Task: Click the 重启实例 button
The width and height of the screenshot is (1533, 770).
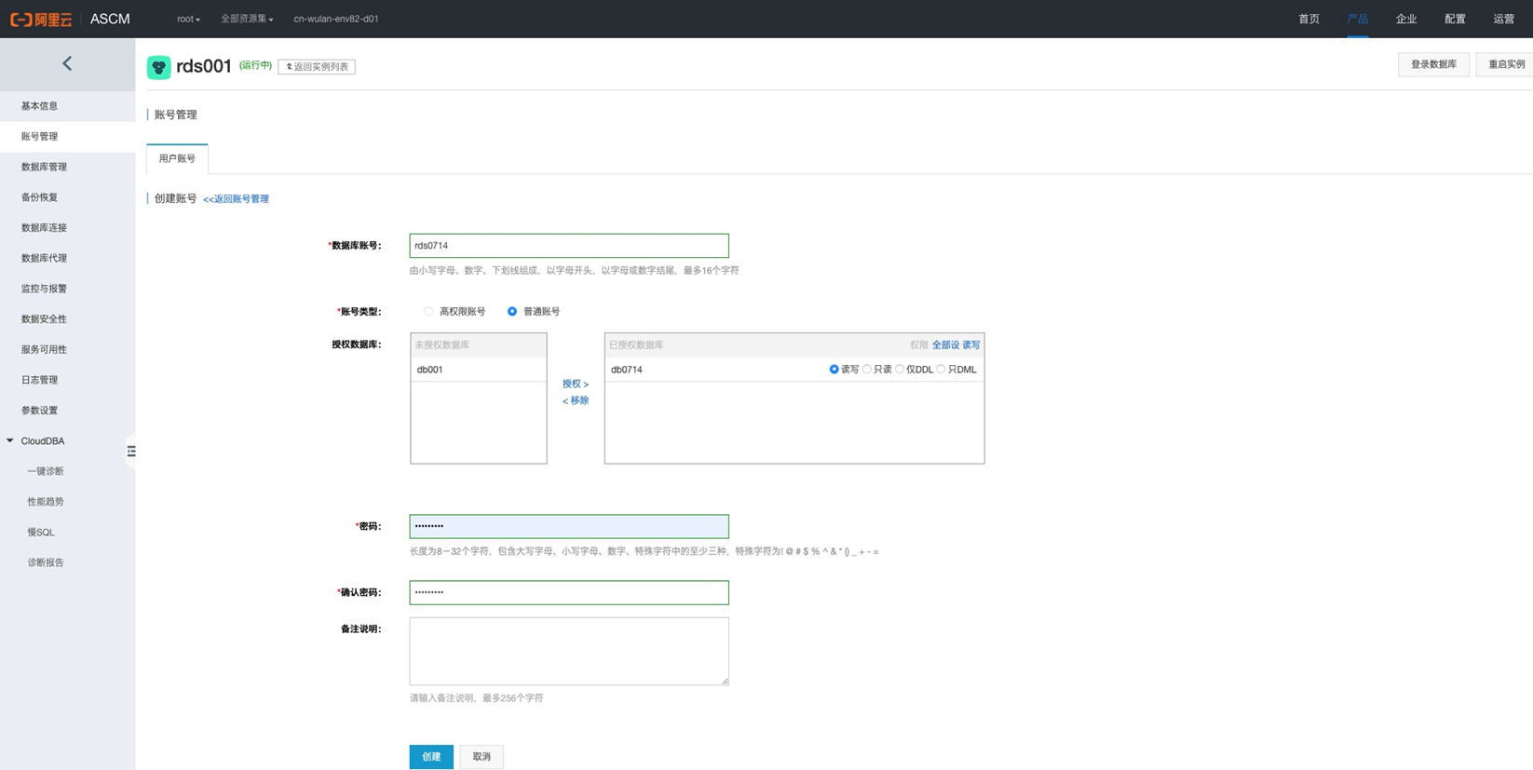Action: [1505, 64]
